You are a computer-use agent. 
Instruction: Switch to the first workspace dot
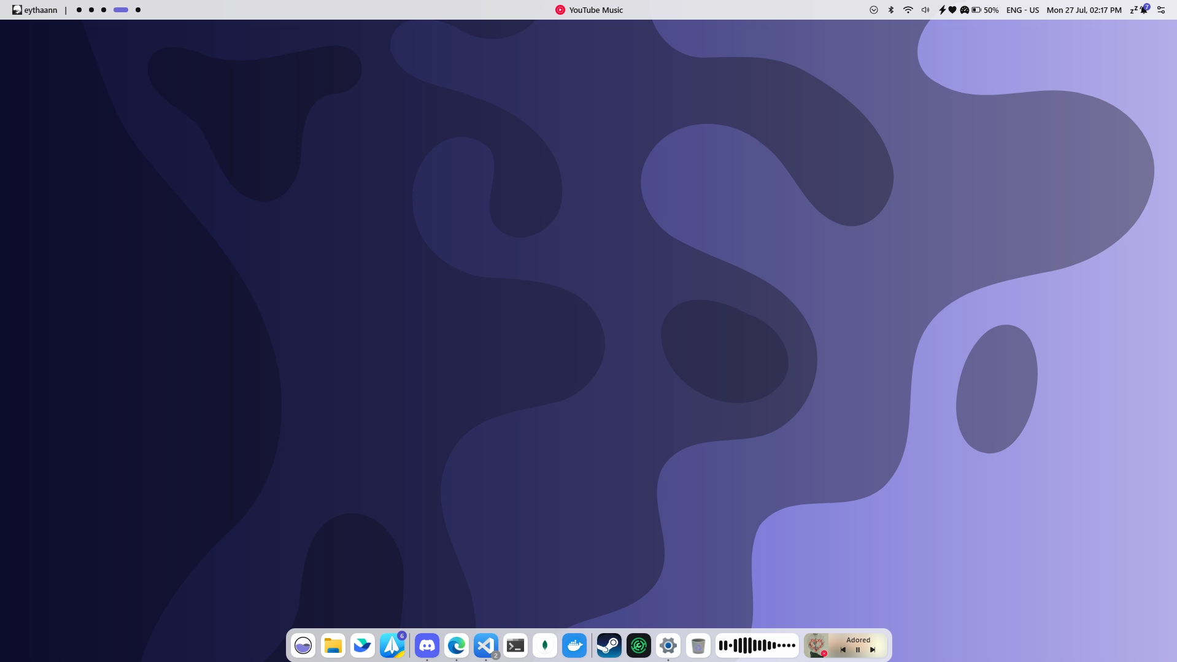79,10
